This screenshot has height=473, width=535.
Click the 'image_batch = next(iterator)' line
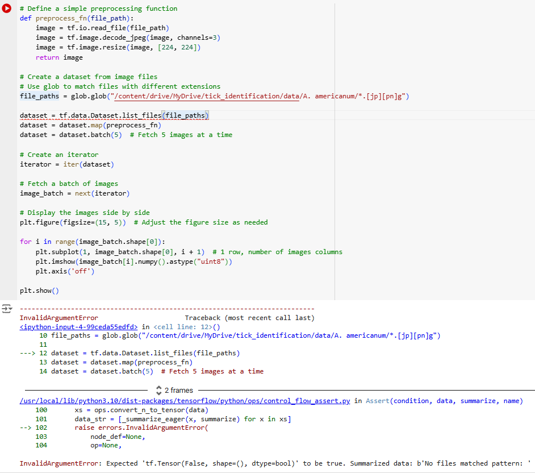click(75, 193)
